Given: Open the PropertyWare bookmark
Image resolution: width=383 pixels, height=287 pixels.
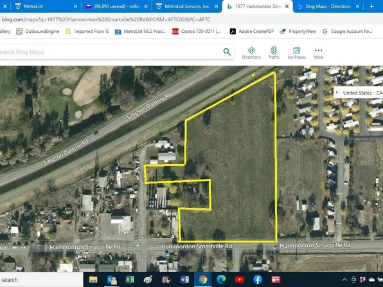Looking at the screenshot, I should tap(298, 32).
